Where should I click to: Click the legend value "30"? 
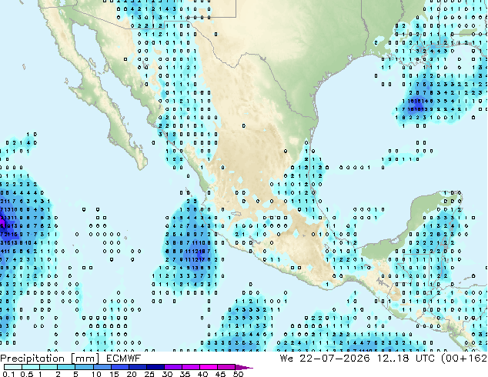tap(167, 374)
